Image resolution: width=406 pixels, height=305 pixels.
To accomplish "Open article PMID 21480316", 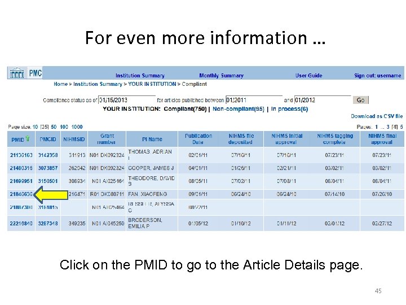I will [x=21, y=168].
